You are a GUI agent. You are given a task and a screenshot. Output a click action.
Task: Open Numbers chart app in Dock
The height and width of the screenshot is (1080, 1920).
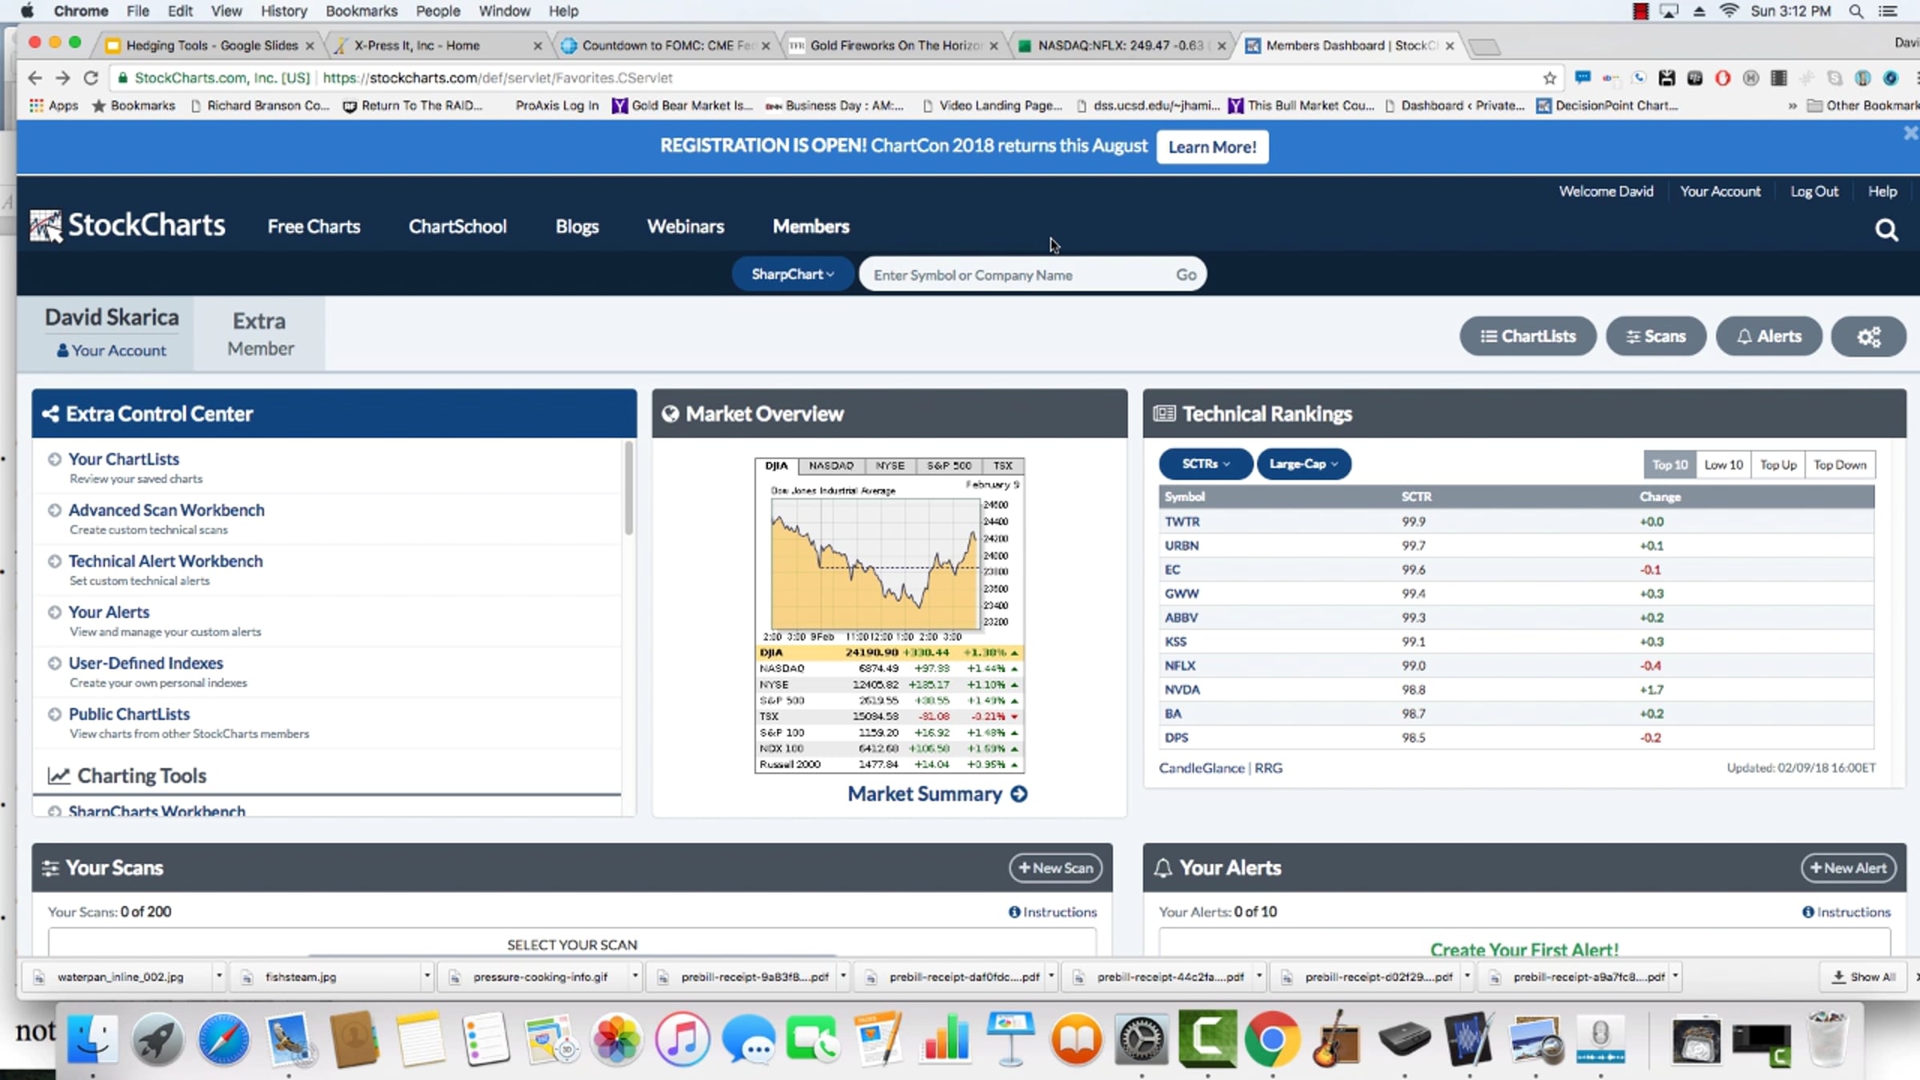945,1039
